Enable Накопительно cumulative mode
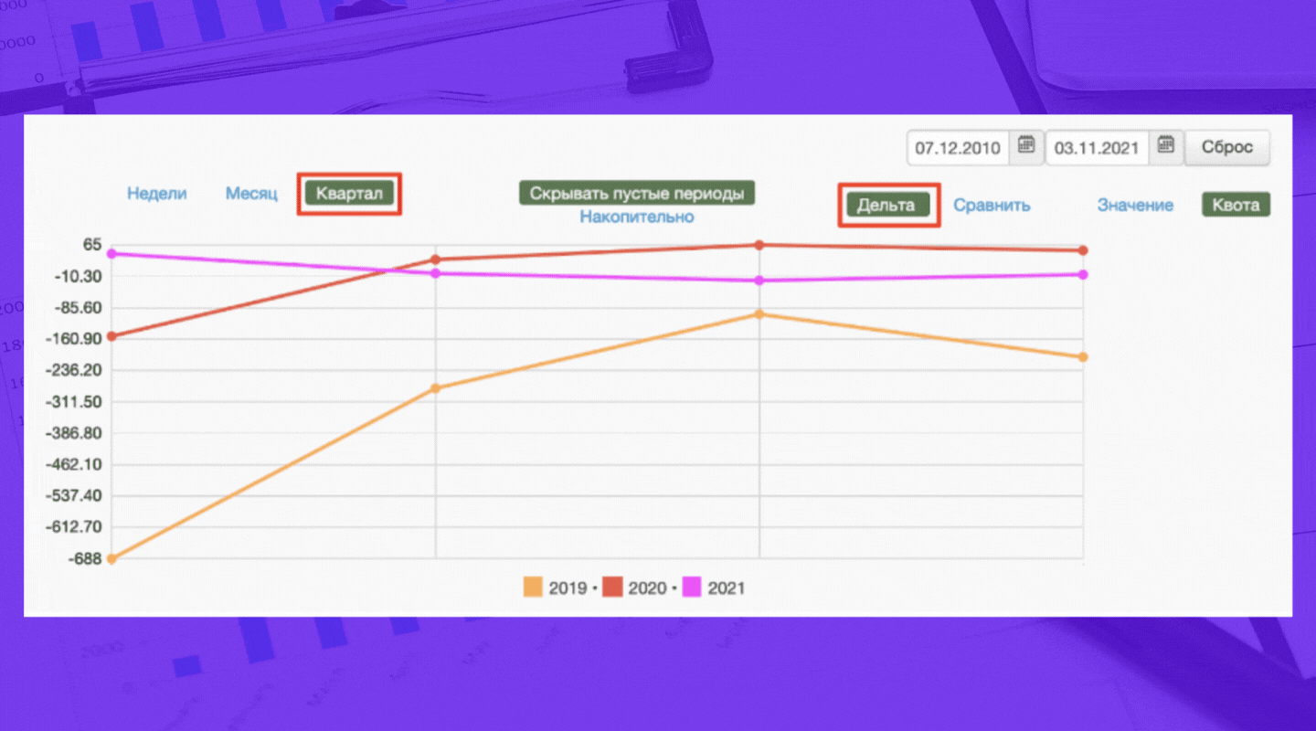1316x731 pixels. tap(637, 217)
